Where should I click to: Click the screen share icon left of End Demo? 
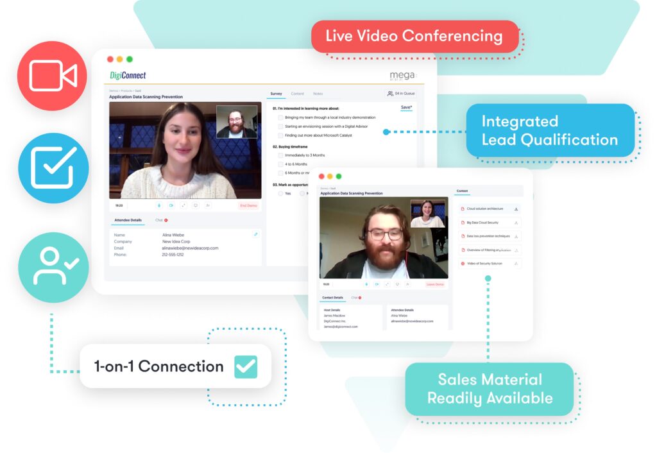(x=196, y=205)
